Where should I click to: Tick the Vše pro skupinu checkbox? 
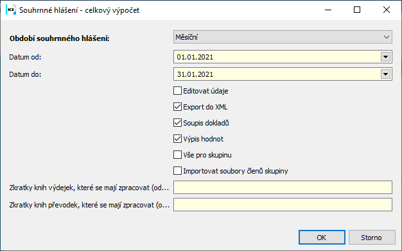177,155
